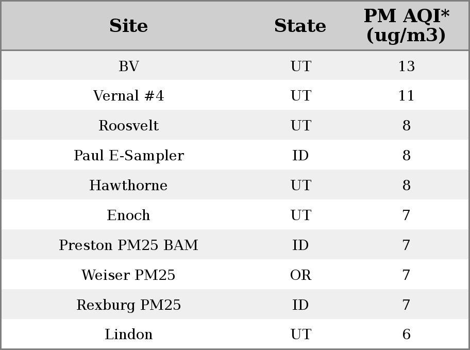Viewport: 470px width, 350px height.
Task: Select the AQI value 11 for Vernal
Action: click(x=407, y=96)
